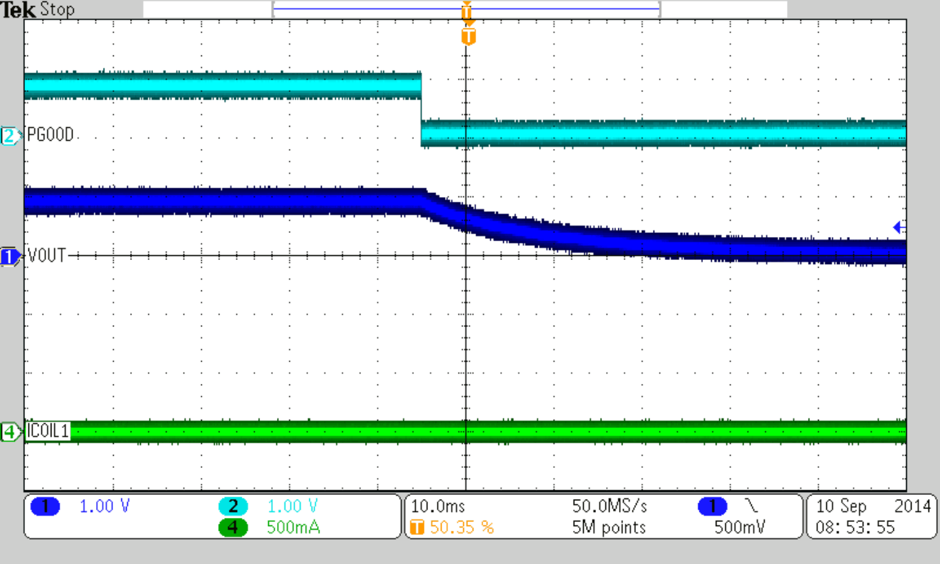Click the blue trigger level arrow at right edge
940x564 pixels.
899,227
